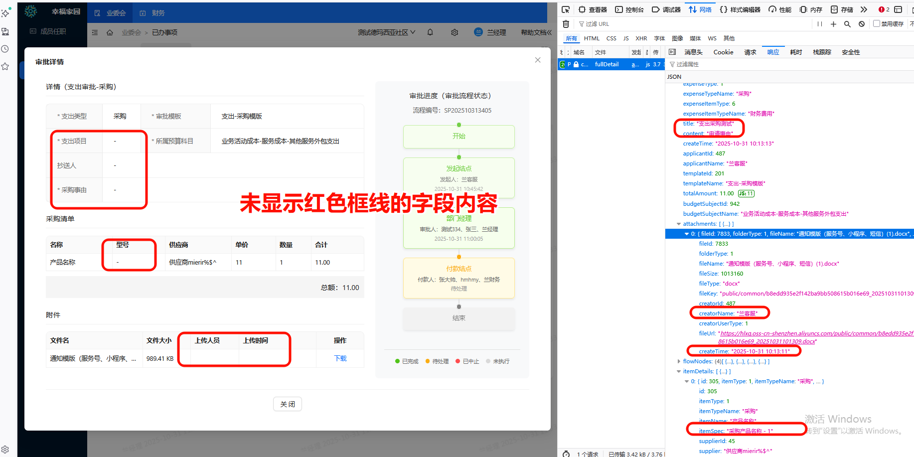Open the network search magnifier icon
914x457 pixels.
click(x=847, y=23)
